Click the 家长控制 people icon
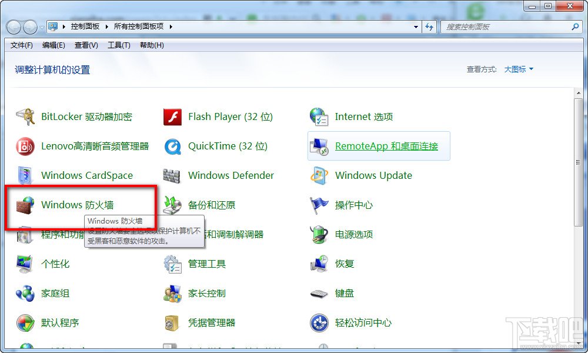This screenshot has width=588, height=353. (172, 293)
